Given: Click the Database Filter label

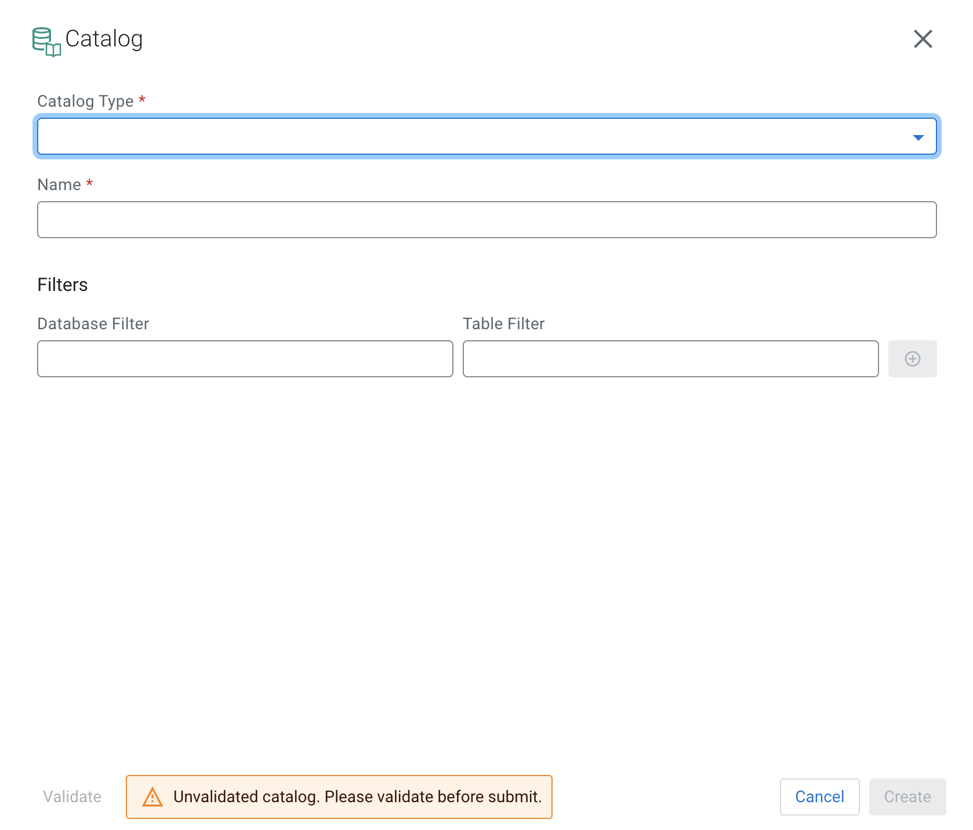Looking at the screenshot, I should 93,324.
